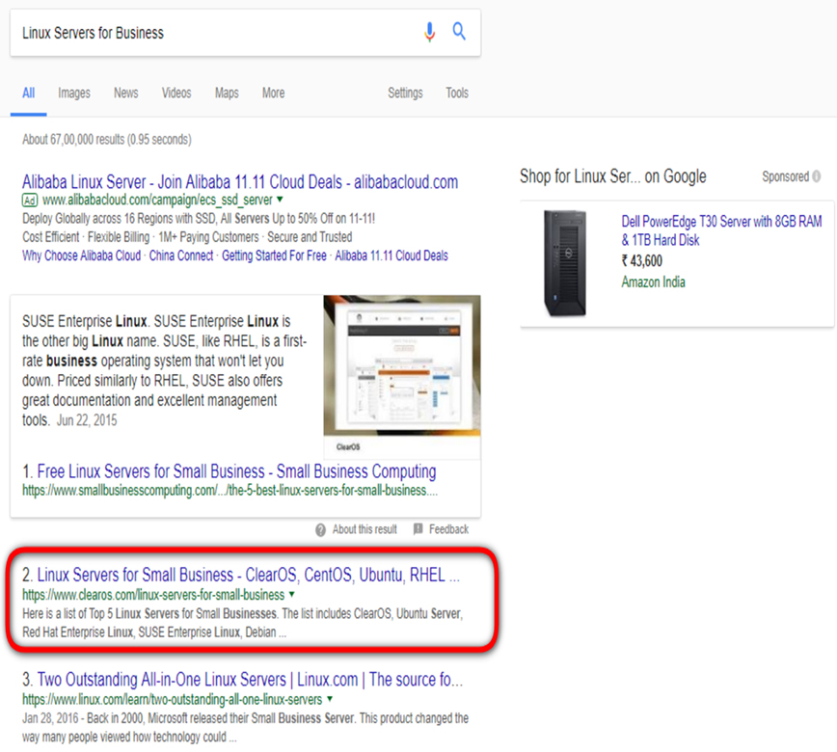This screenshot has width=837, height=752.
Task: Click the Ad badge on Alibaba result
Action: tap(29, 201)
